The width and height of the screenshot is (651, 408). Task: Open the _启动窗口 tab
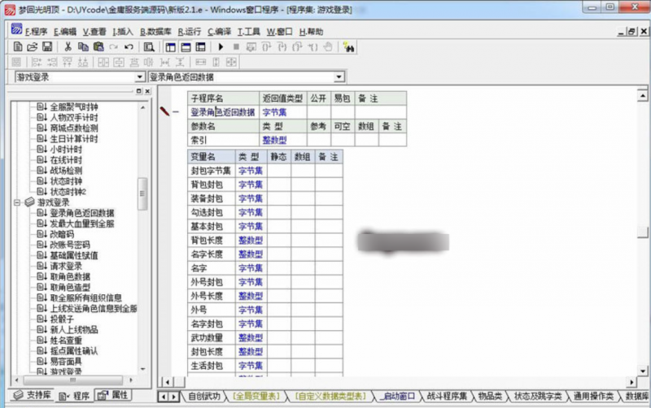398,396
